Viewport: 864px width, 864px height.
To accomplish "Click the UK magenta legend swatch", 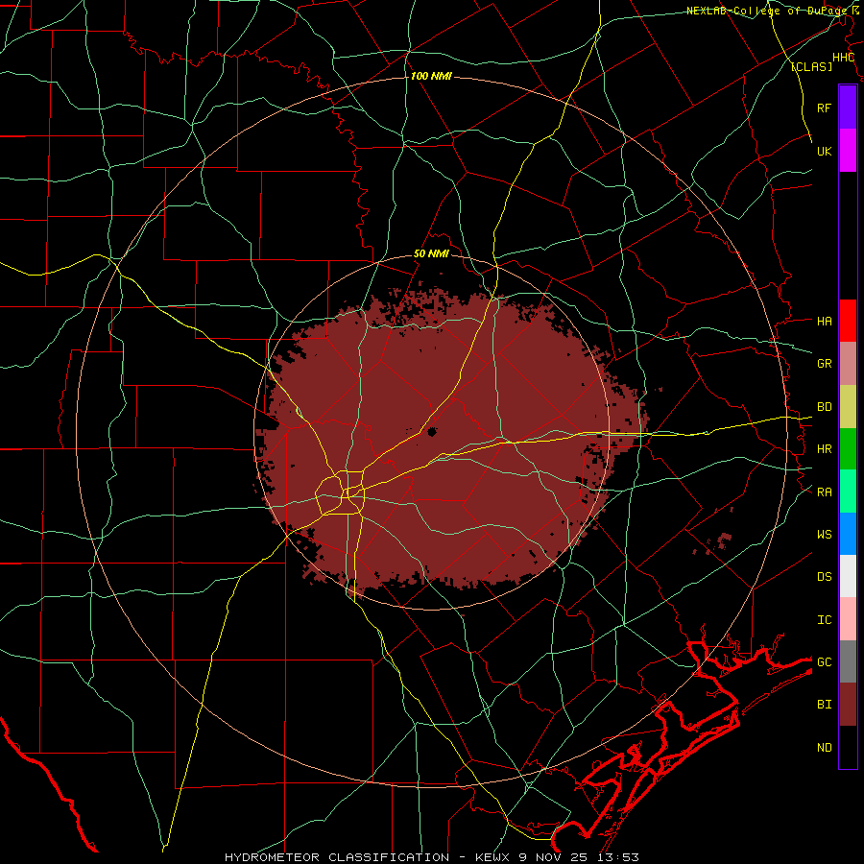I will point(848,151).
